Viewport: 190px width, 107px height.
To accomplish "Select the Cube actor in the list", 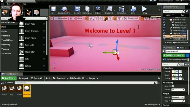I will pos(32,59).
